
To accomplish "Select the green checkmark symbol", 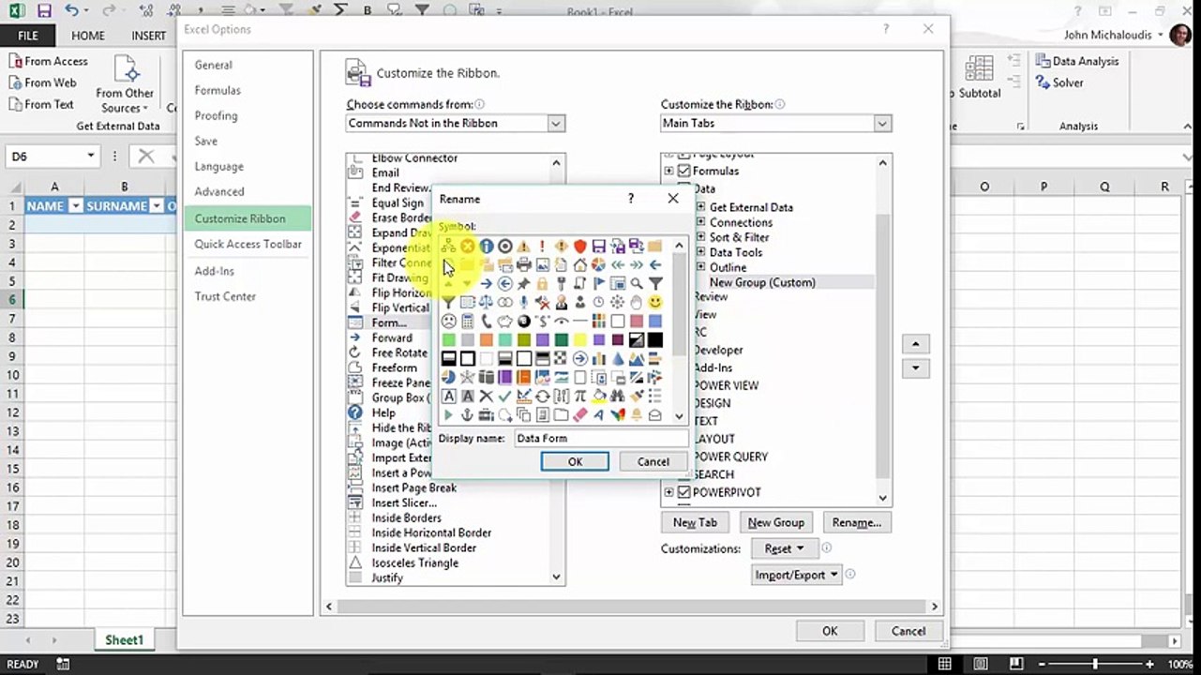I will [x=505, y=396].
